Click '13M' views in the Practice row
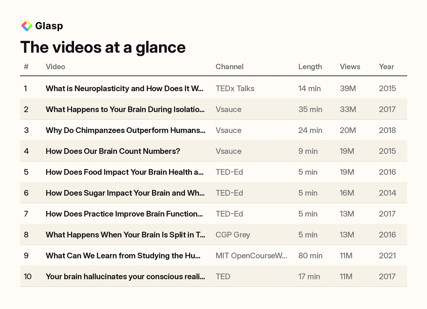427x309 pixels. [347, 214]
